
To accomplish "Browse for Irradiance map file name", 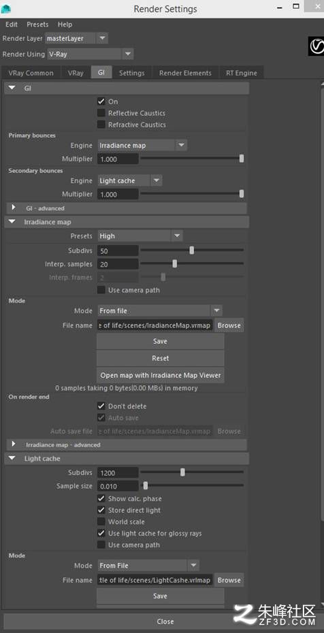I will (229, 325).
